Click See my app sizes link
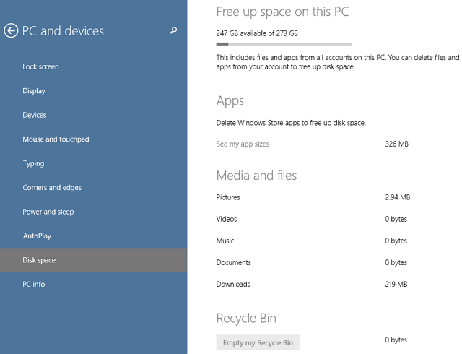The width and height of the screenshot is (462, 354). coord(243,144)
